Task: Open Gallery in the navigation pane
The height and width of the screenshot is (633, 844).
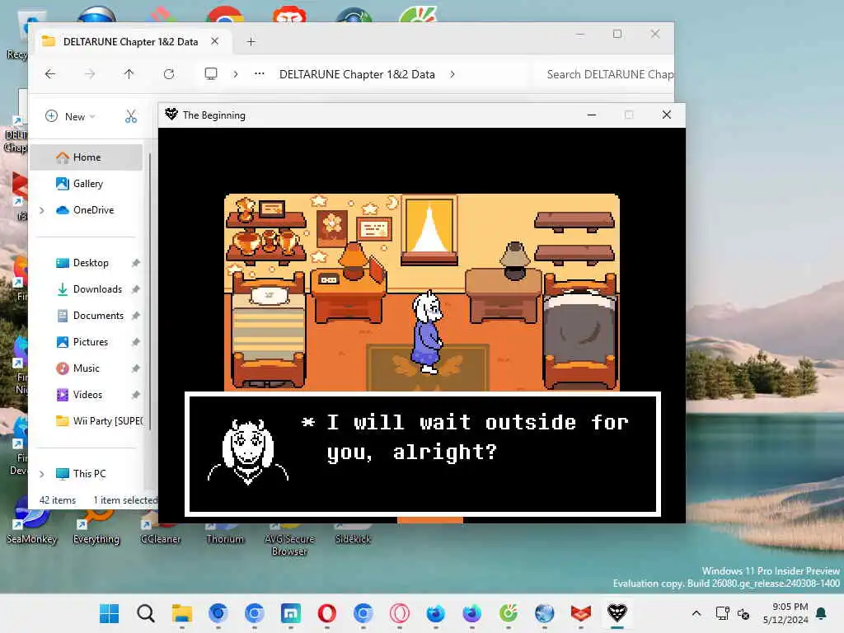Action: [86, 184]
